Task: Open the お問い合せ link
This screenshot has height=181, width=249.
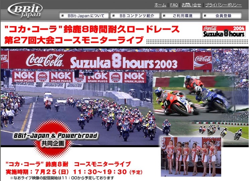Action: 191,5
